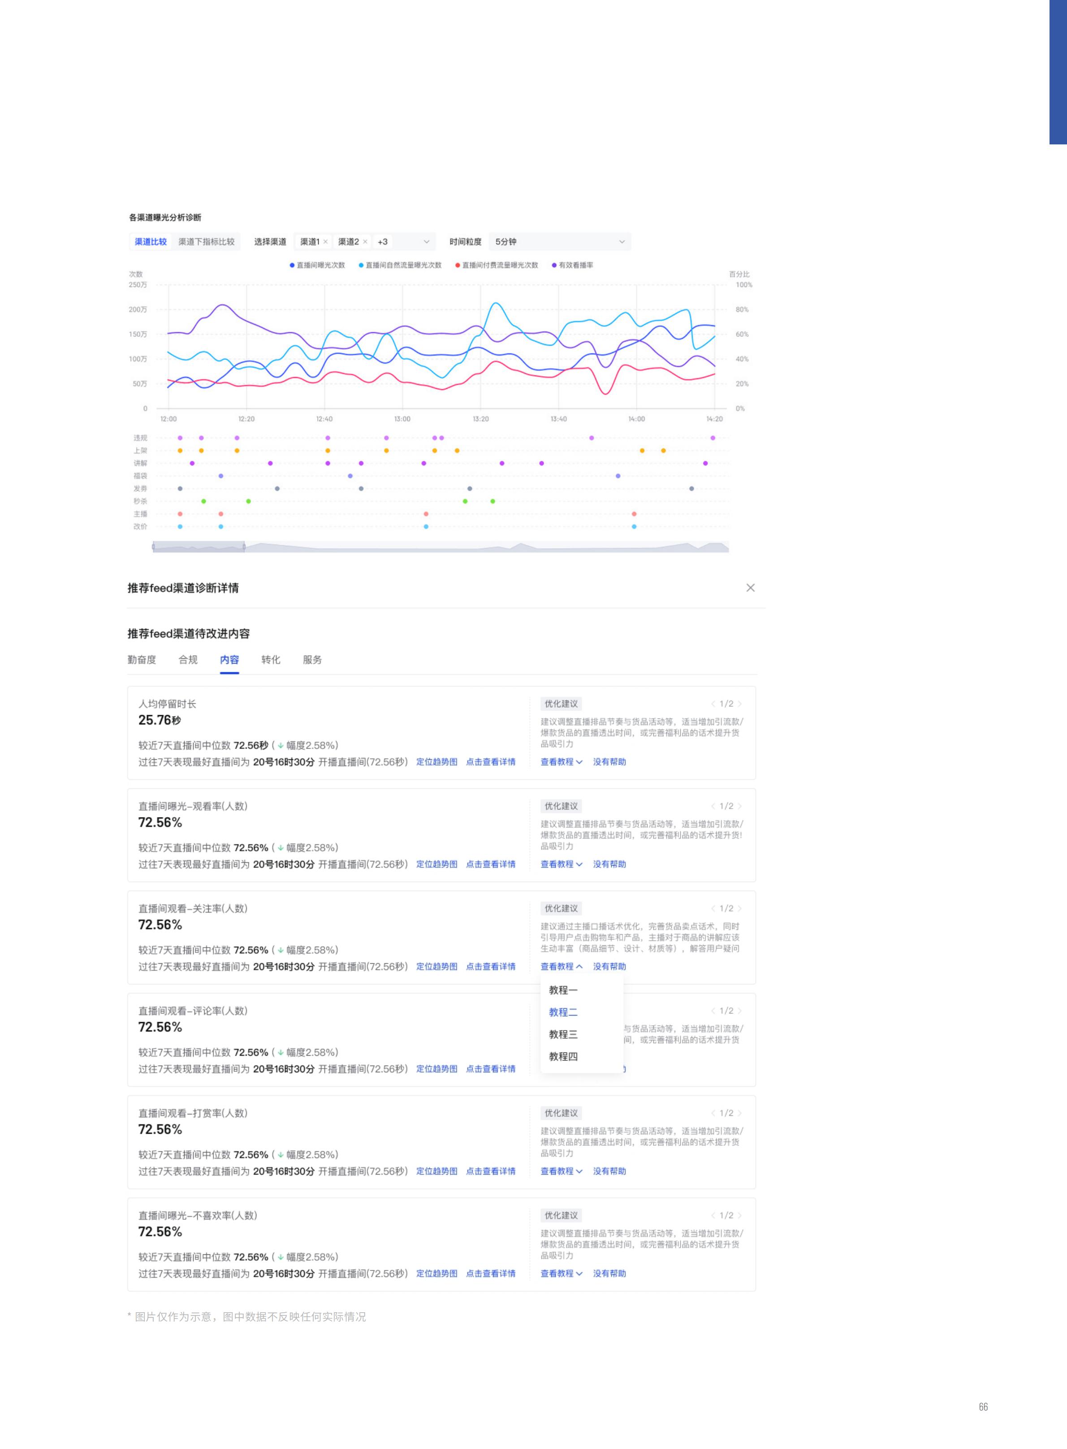Previous suggestion arrow in 直播间曝光-观看率 card
The width and height of the screenshot is (1067, 1449).
click(x=713, y=806)
